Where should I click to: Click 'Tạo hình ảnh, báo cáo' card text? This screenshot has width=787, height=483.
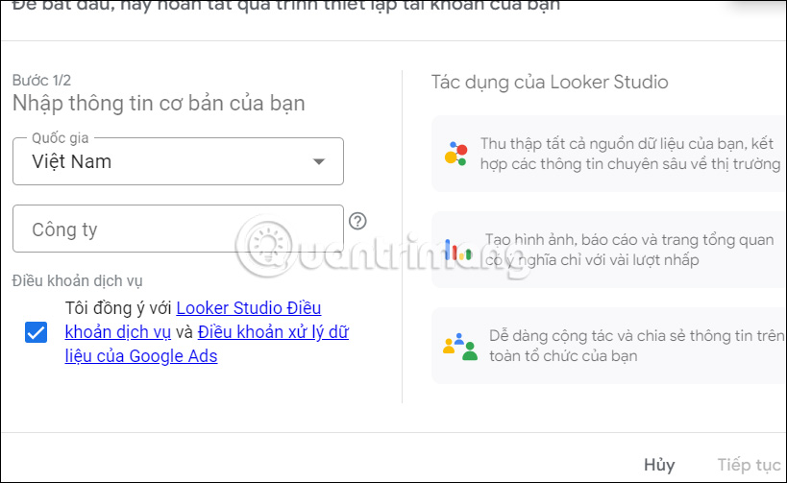[628, 250]
